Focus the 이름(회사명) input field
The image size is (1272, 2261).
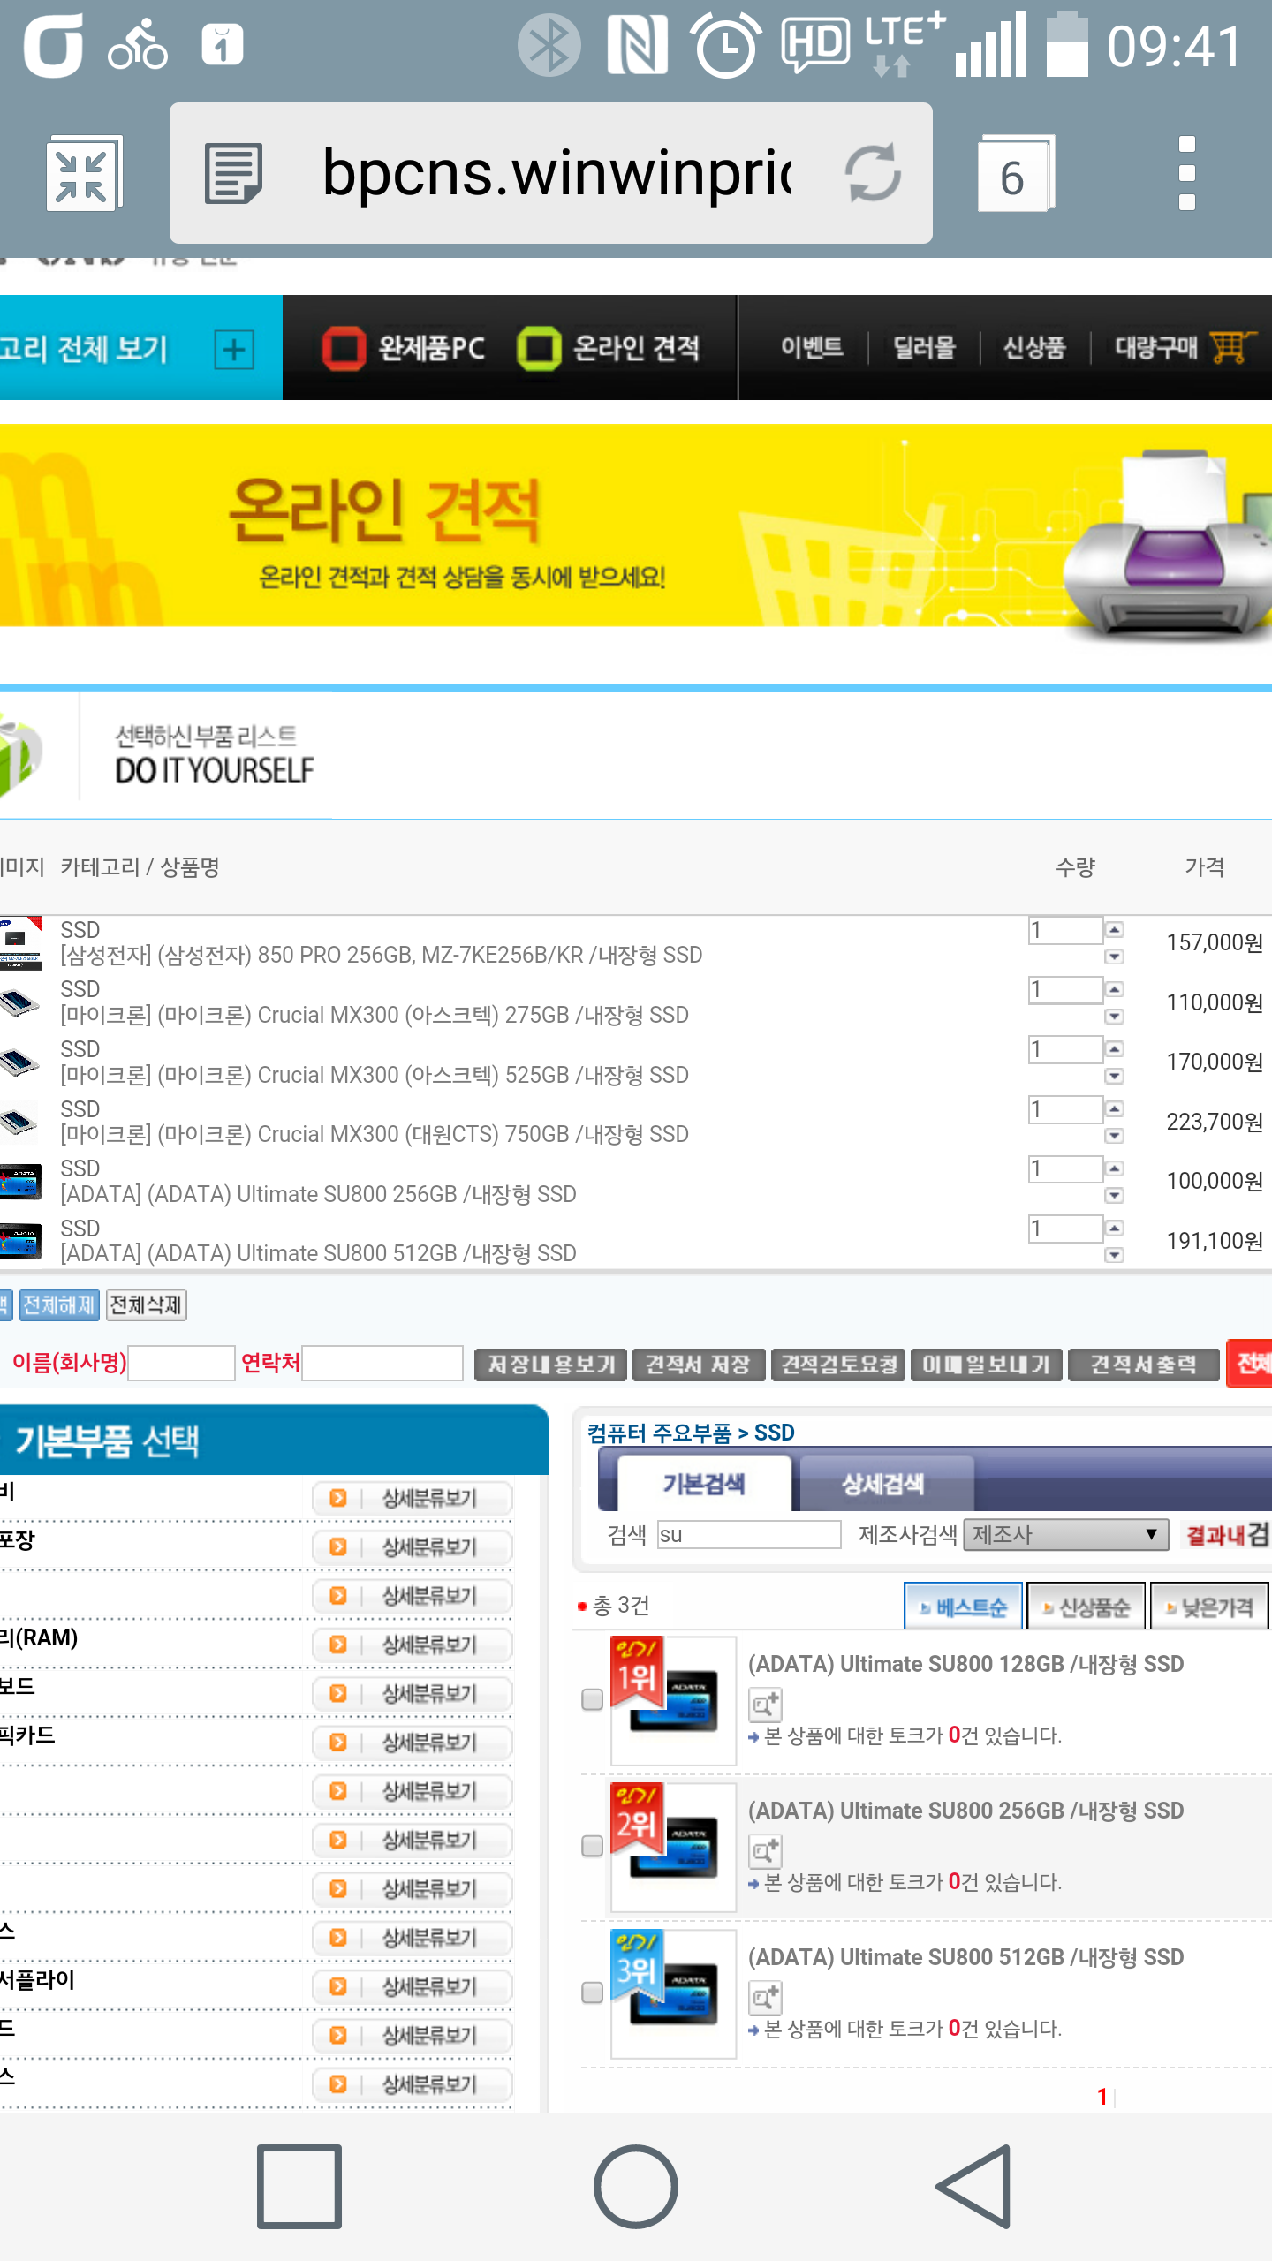click(182, 1363)
